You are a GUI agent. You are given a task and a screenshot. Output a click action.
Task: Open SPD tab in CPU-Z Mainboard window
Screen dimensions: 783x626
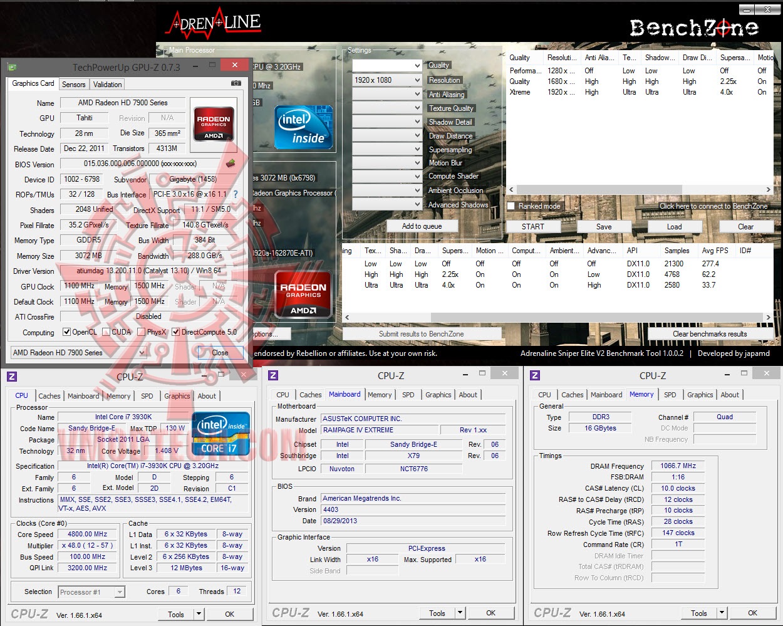[x=408, y=395]
